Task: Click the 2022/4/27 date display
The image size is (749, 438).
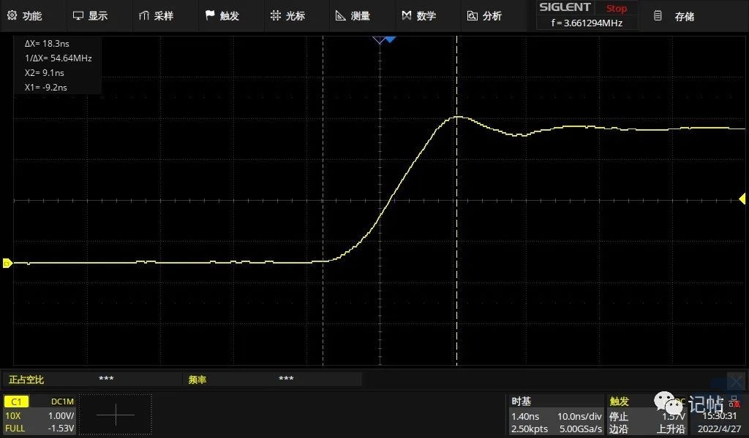Action: click(719, 429)
